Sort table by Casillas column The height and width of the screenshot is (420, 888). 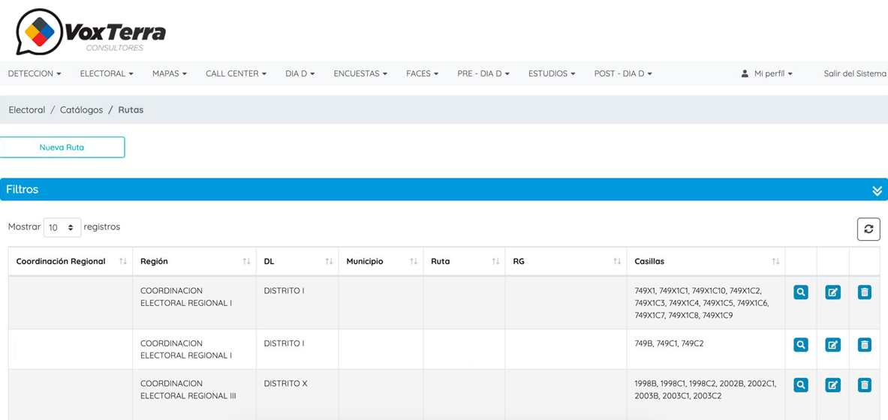coord(705,261)
